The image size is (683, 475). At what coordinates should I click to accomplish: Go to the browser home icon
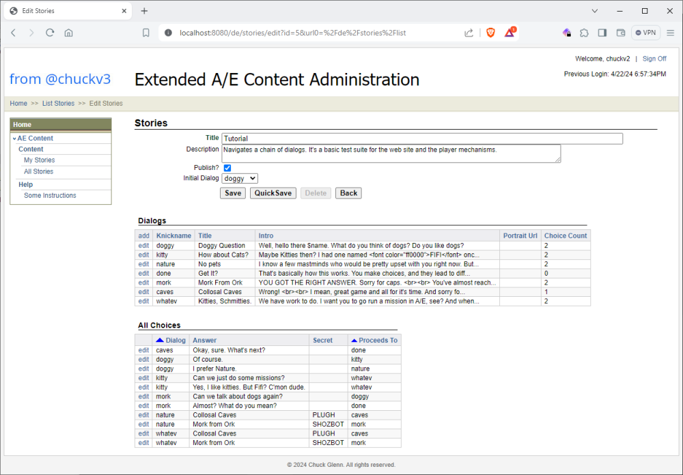68,33
